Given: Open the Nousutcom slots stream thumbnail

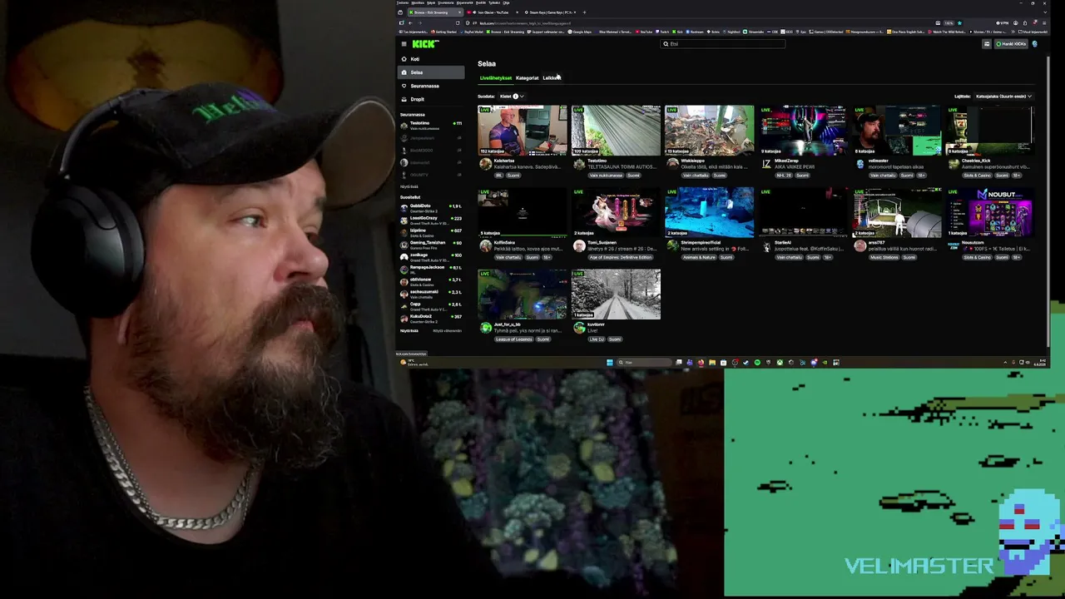Looking at the screenshot, I should [x=989, y=212].
